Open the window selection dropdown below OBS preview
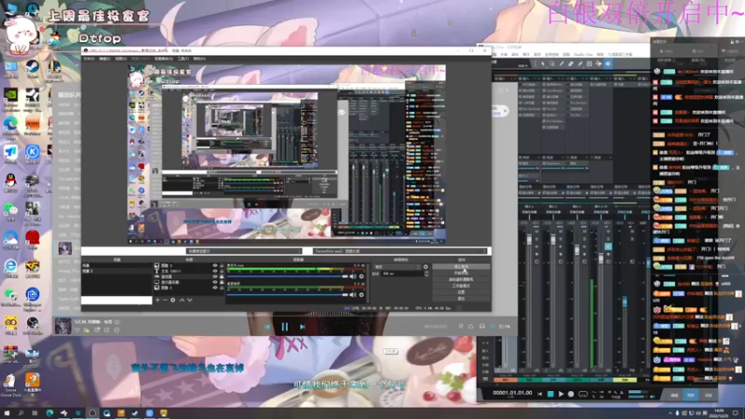The height and width of the screenshot is (419, 745). coord(244,250)
